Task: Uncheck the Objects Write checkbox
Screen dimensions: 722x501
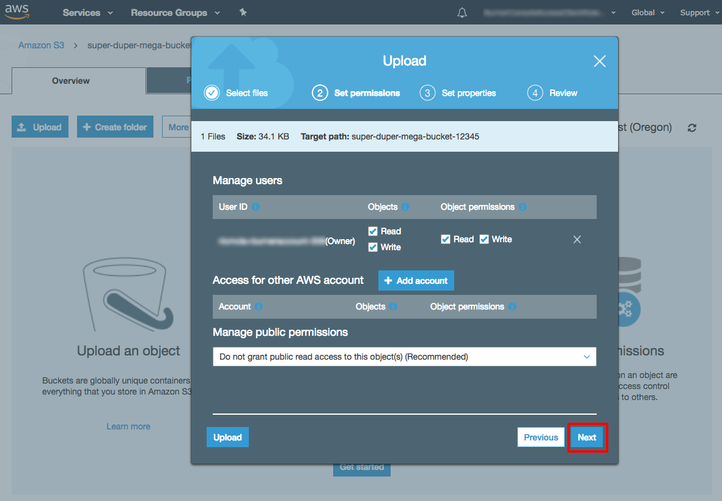Action: (373, 247)
